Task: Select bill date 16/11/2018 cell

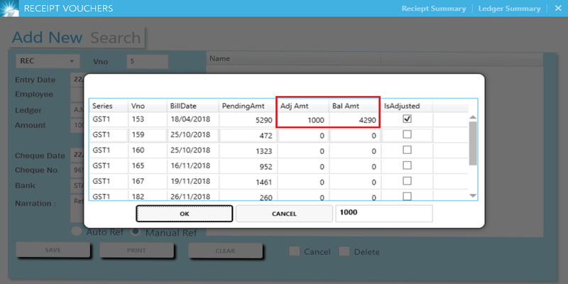Action: coord(193,166)
